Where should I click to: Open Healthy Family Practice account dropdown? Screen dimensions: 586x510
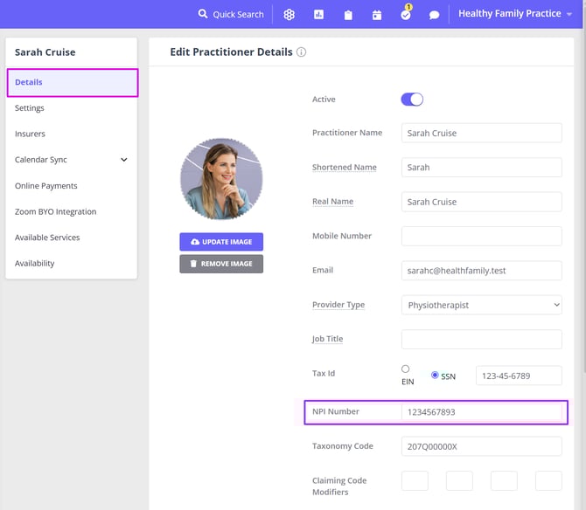tap(515, 14)
